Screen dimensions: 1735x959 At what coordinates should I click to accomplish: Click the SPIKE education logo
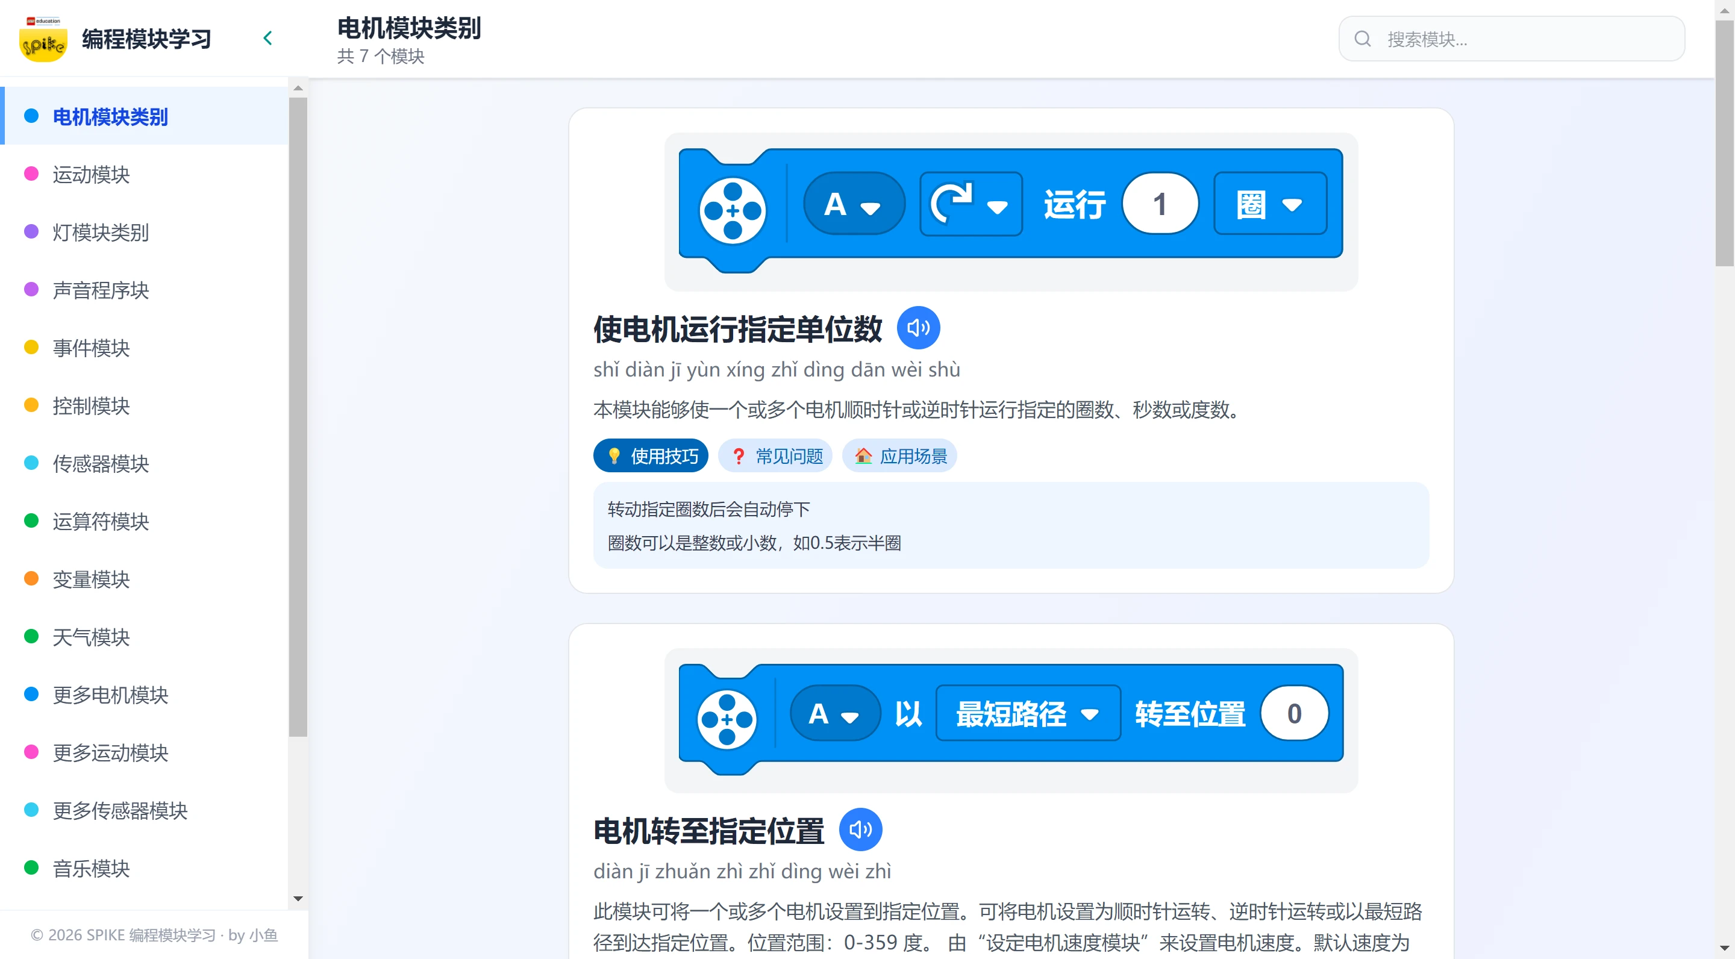(x=43, y=39)
